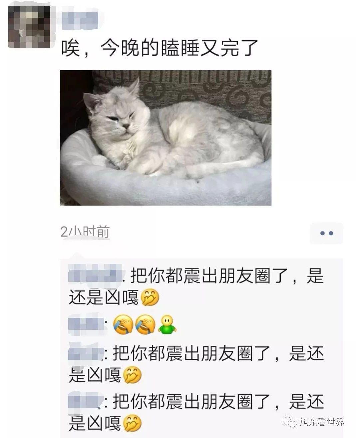Tap the poster's pixelated profile avatar
356x438 pixels.
pos(29,27)
